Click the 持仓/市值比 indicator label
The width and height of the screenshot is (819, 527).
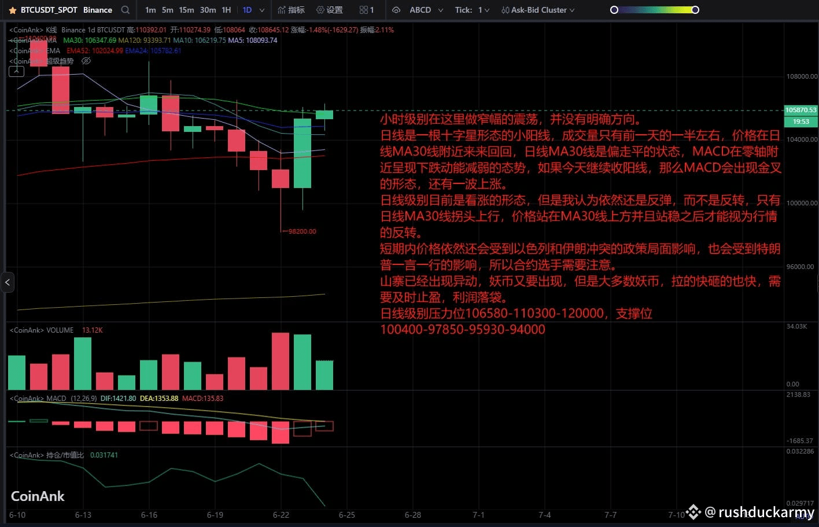(65, 455)
